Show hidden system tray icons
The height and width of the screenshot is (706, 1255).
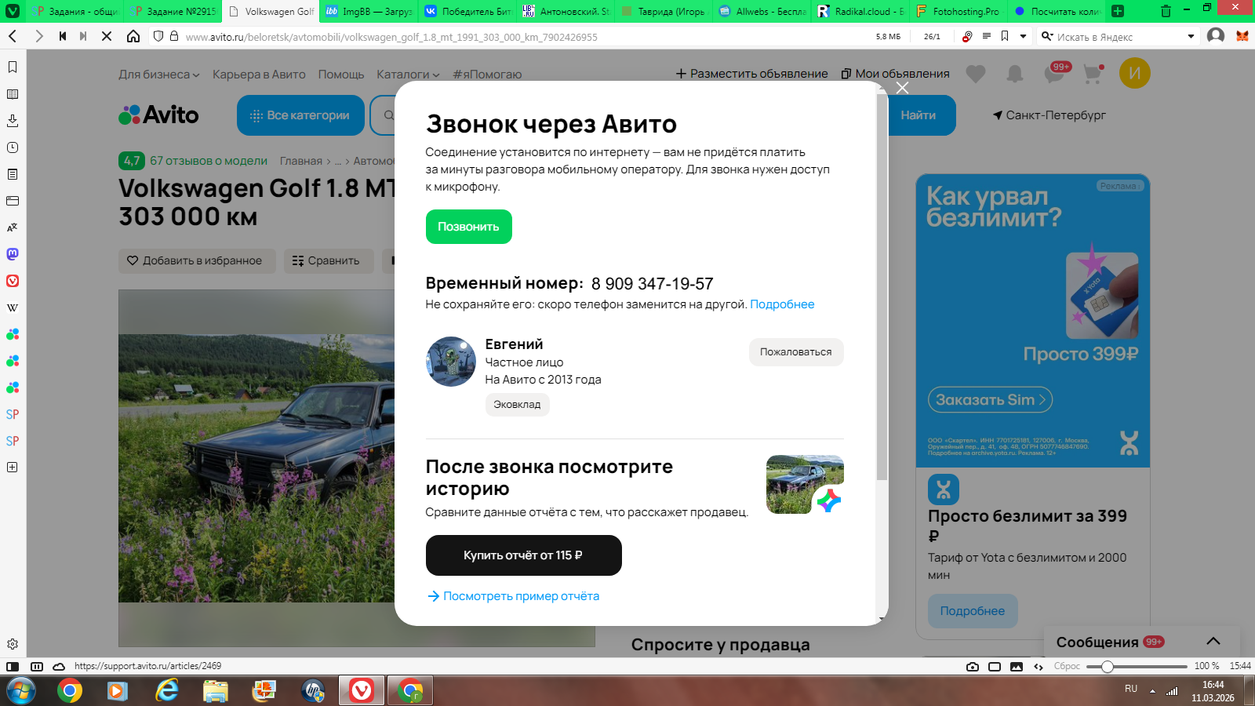(x=1153, y=691)
